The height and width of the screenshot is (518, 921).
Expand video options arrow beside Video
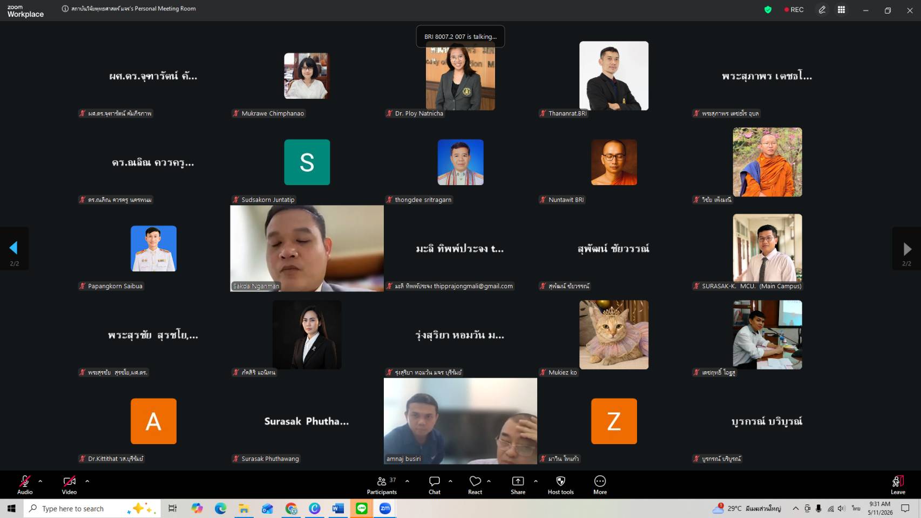click(x=87, y=481)
